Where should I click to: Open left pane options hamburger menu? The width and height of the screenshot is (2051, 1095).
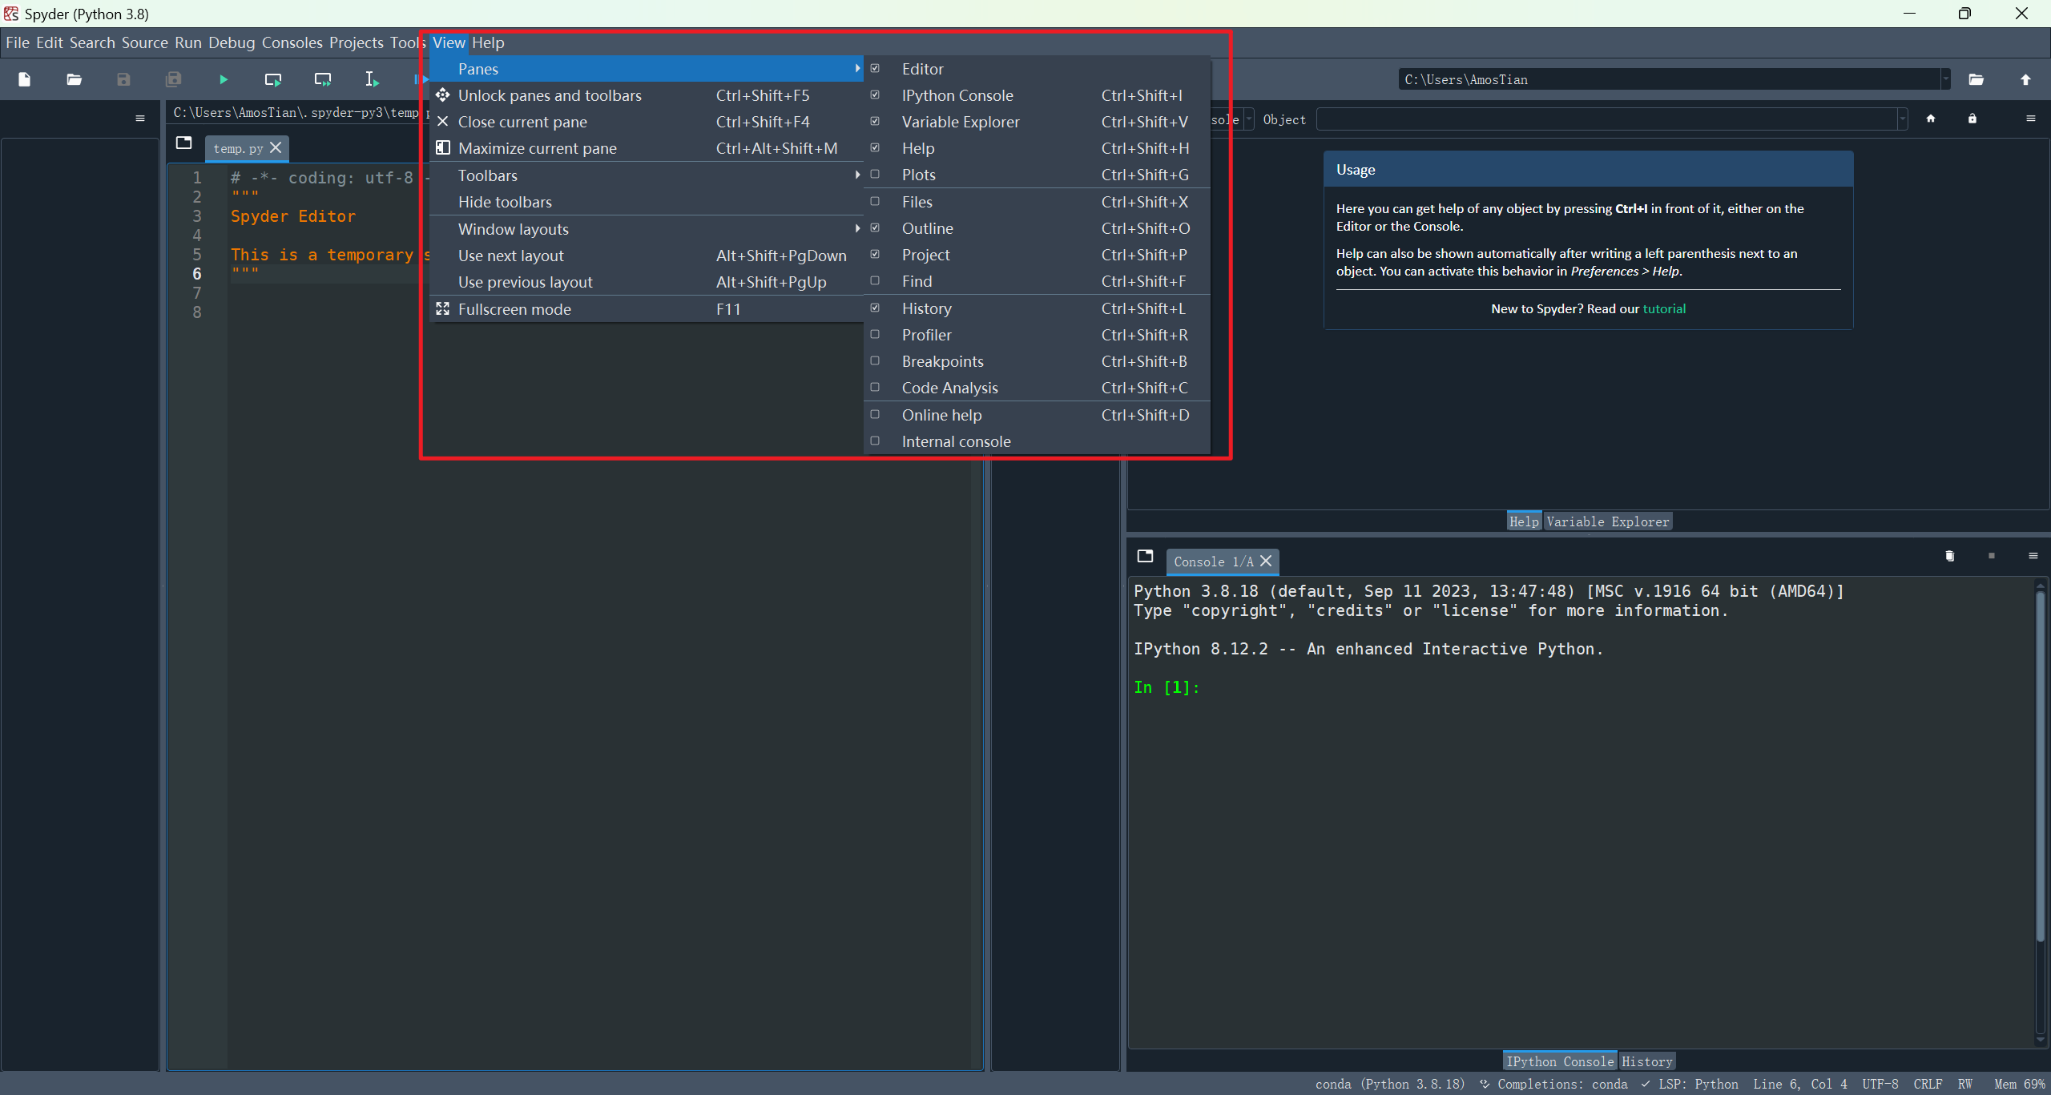[140, 119]
